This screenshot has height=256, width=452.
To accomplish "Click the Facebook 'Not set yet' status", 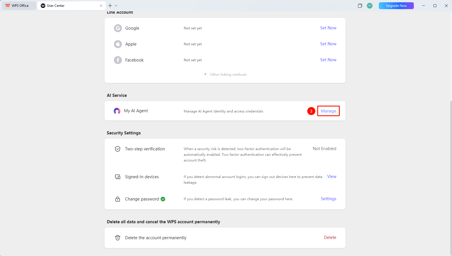I will click(193, 60).
